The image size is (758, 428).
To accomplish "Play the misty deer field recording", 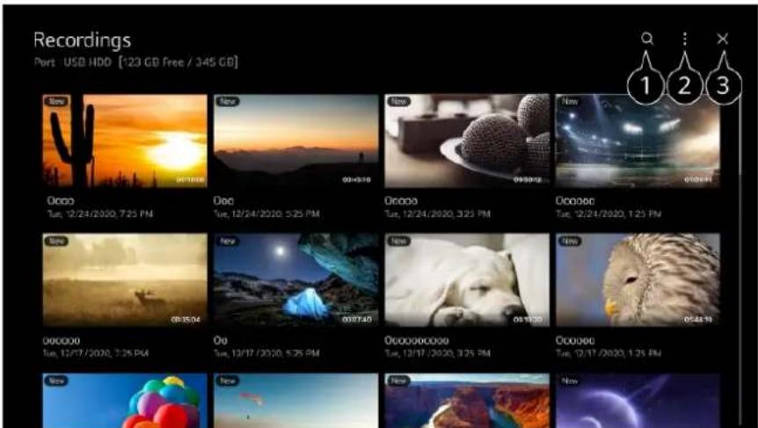I will click(125, 280).
